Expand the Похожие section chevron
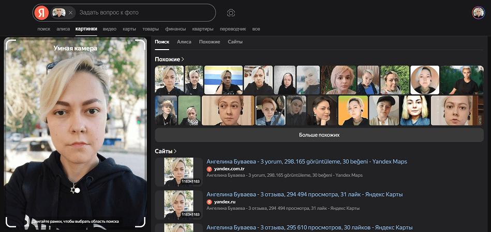Image resolution: width=491 pixels, height=232 pixels. [183, 59]
